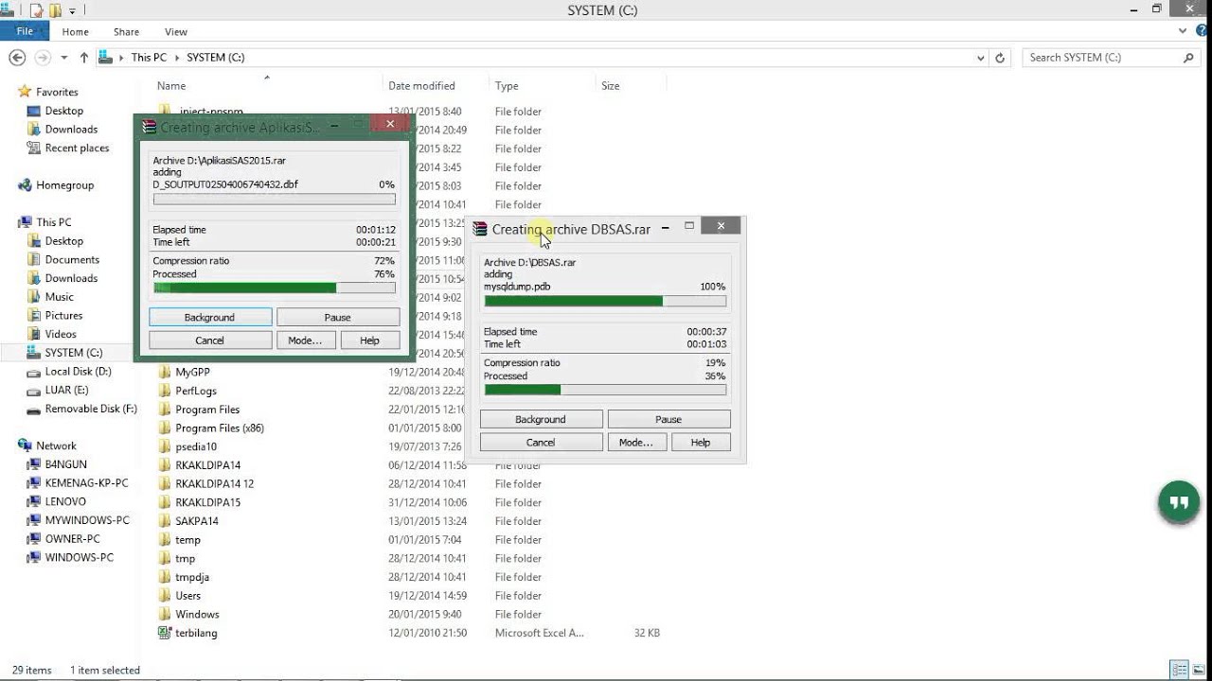Open Desktop under Favorites

click(x=64, y=111)
